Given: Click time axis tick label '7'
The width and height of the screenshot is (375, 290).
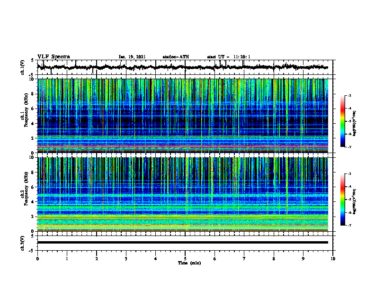Looking at the screenshot, I should (244, 259).
